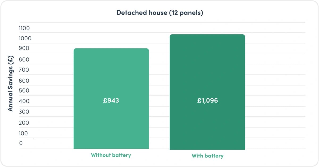319x167 pixels.
Task: Click the £943 value label
Action: point(111,101)
